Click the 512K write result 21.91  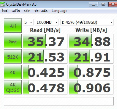point(91,56)
